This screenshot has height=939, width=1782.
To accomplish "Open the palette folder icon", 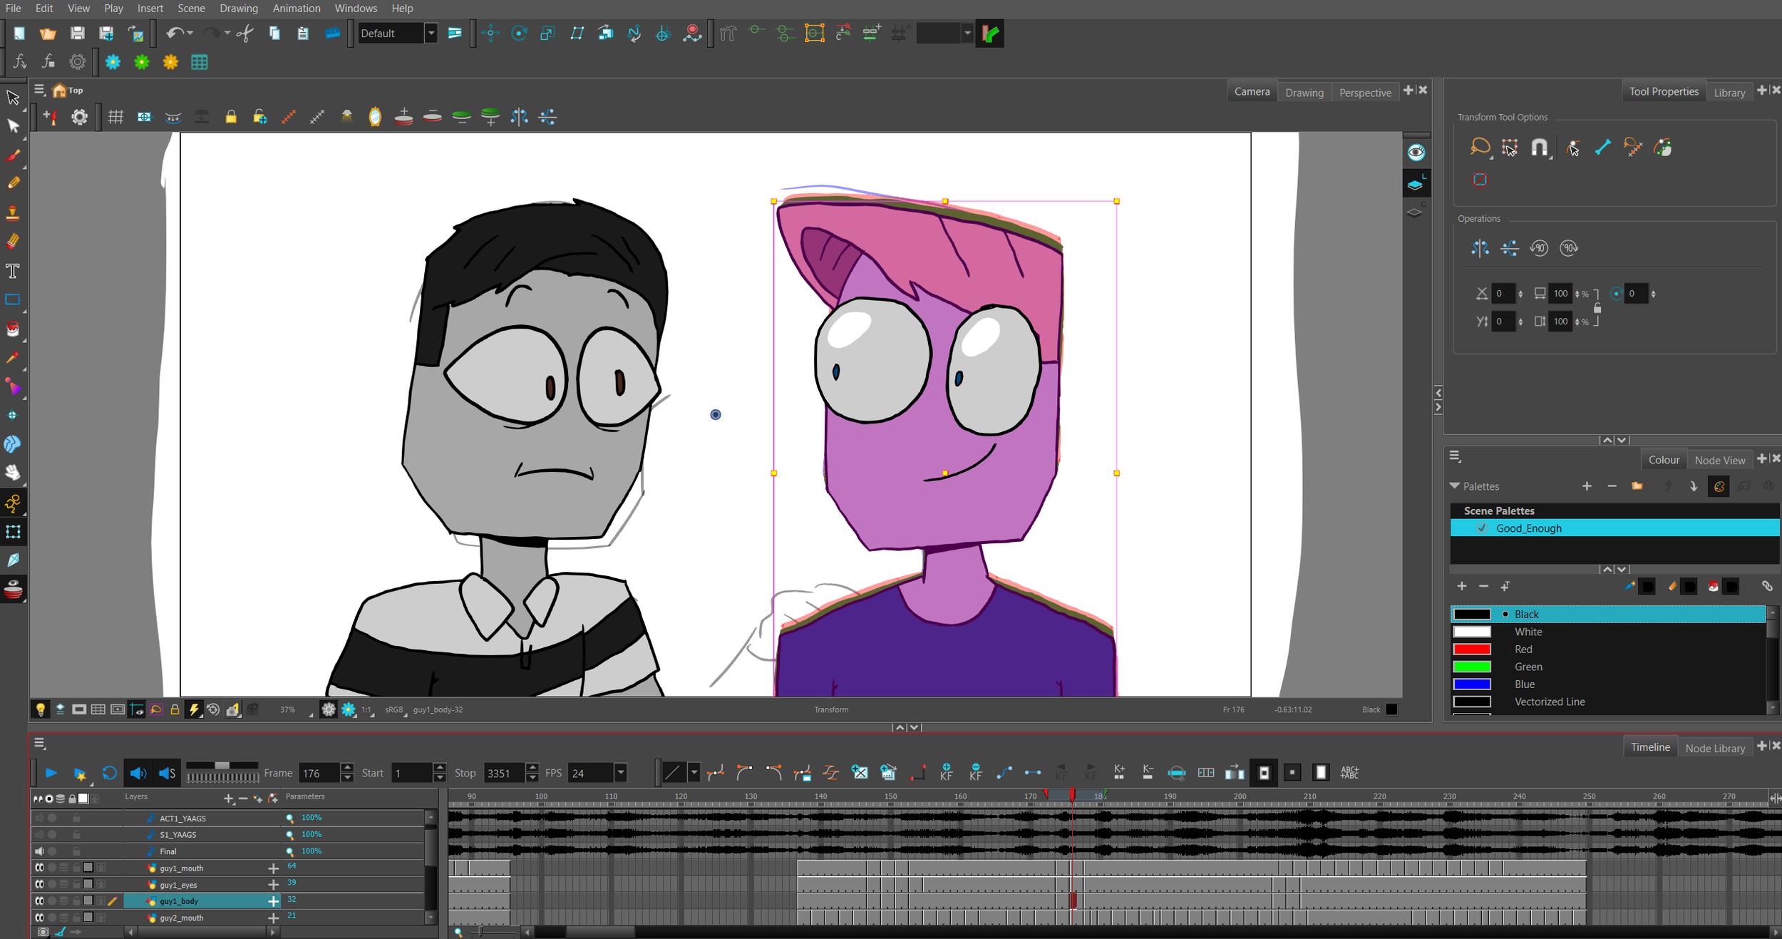I will click(x=1637, y=486).
